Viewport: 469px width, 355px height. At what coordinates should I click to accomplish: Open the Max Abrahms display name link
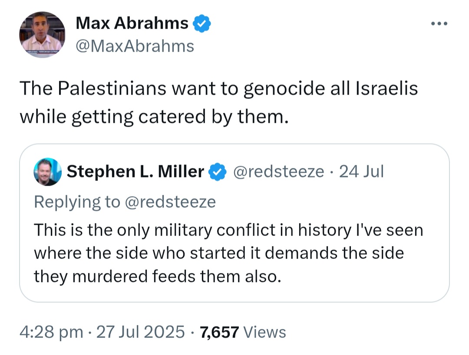[x=132, y=23]
